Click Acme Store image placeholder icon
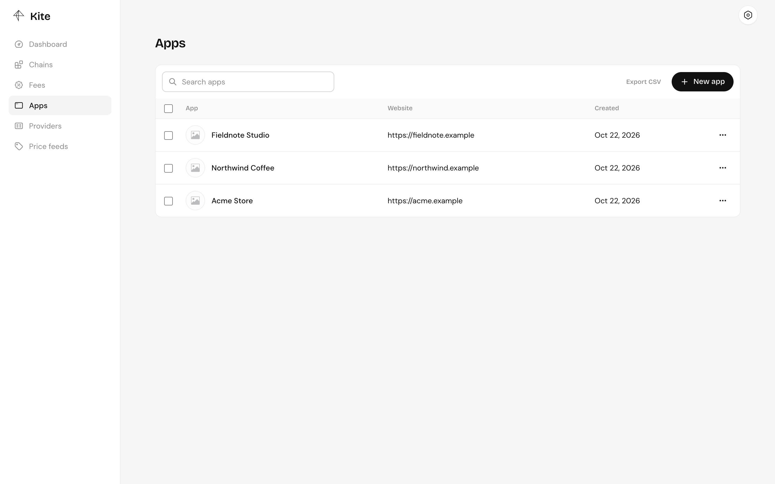Viewport: 775px width, 484px height. click(x=195, y=201)
